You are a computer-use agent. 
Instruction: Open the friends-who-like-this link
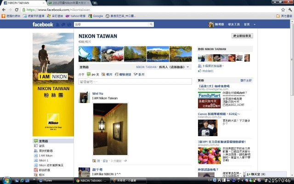pyautogui.click(x=212, y=66)
